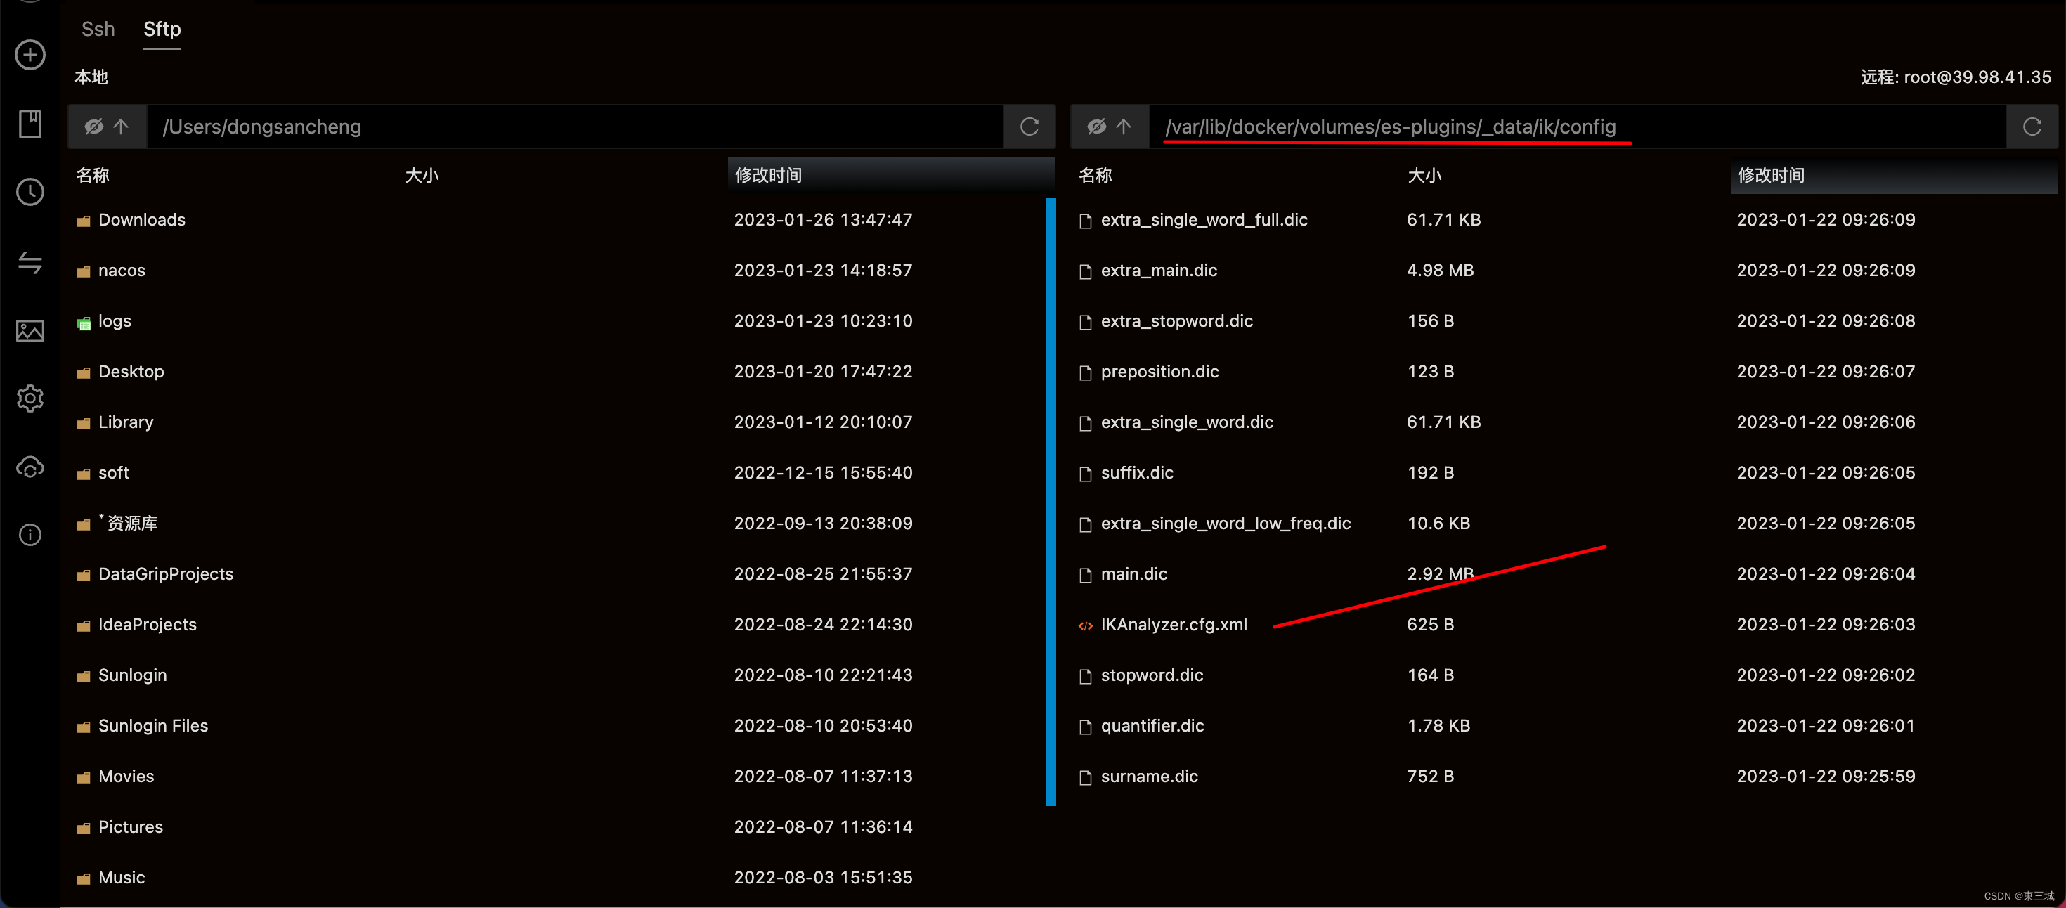Select extra_stopword.dic file
Image resolution: width=2066 pixels, height=908 pixels.
[1176, 321]
